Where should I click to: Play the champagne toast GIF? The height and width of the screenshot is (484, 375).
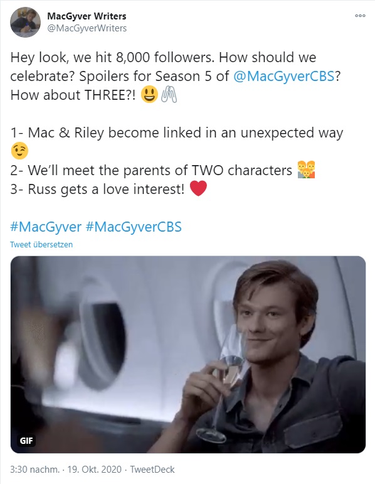coord(187,354)
